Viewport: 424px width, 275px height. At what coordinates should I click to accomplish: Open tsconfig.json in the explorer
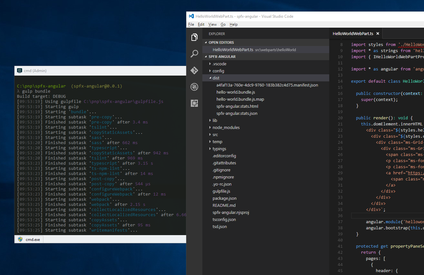pyautogui.click(x=224, y=219)
